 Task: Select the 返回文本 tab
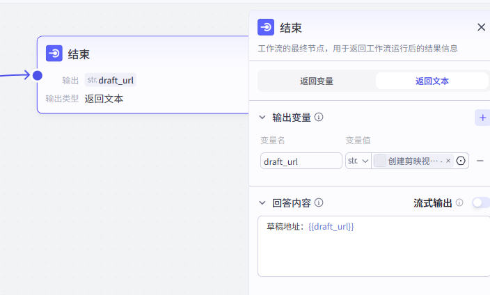[432, 81]
